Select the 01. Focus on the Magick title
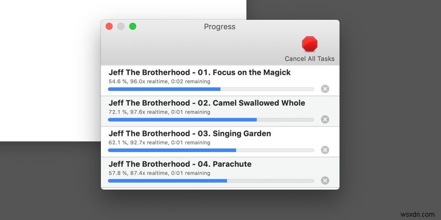This screenshot has width=441, height=220. (x=200, y=72)
